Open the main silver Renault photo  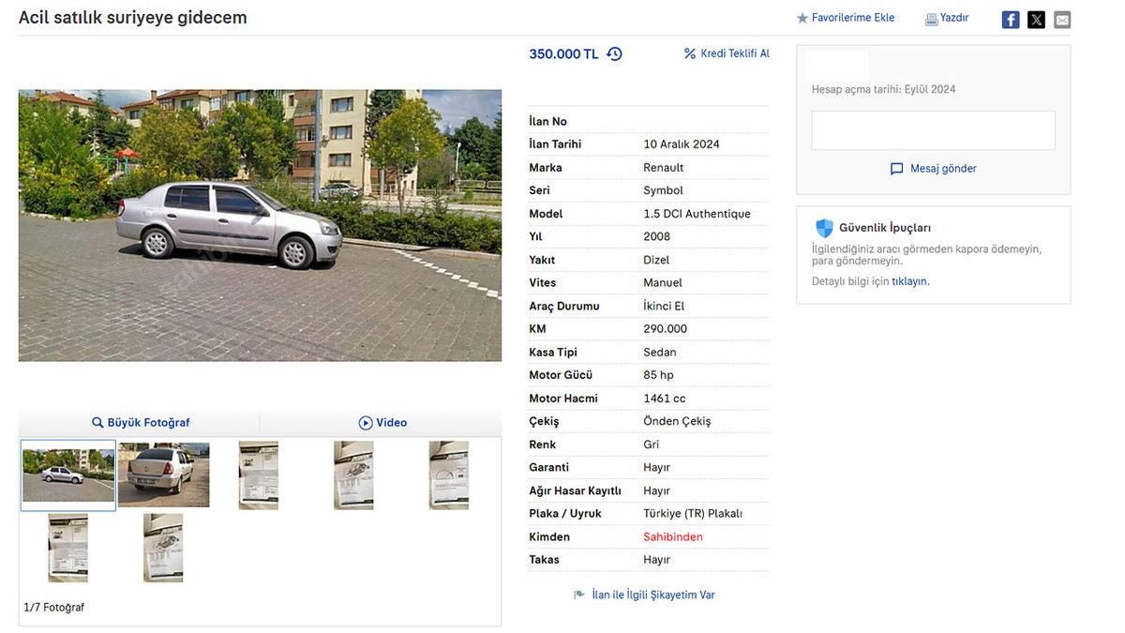pyautogui.click(x=260, y=225)
